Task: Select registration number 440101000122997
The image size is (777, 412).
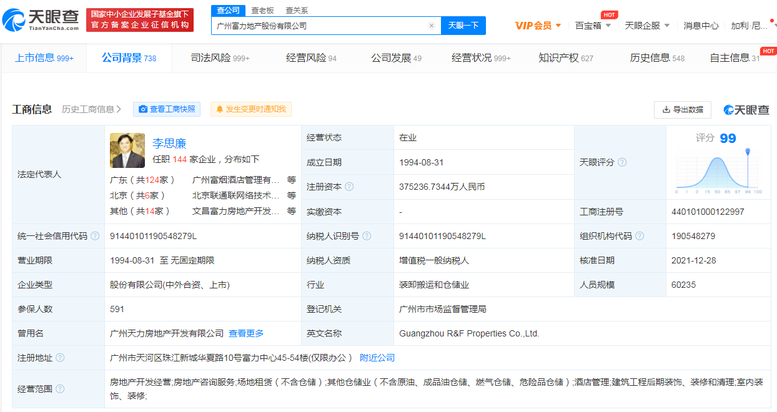Action: [x=708, y=212]
